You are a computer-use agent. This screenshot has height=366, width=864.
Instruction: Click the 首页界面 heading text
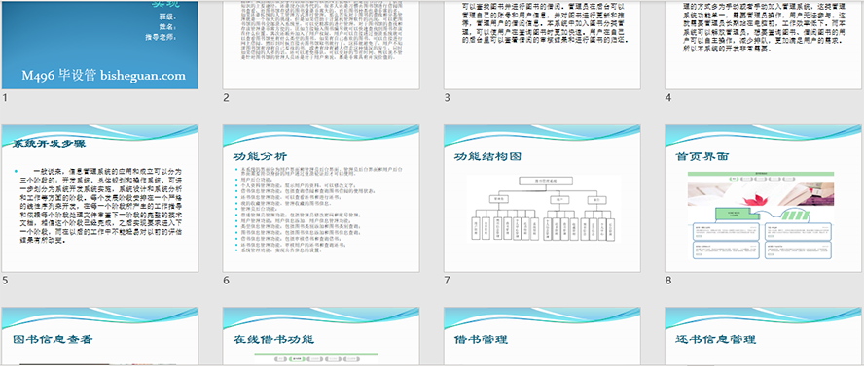[702, 156]
